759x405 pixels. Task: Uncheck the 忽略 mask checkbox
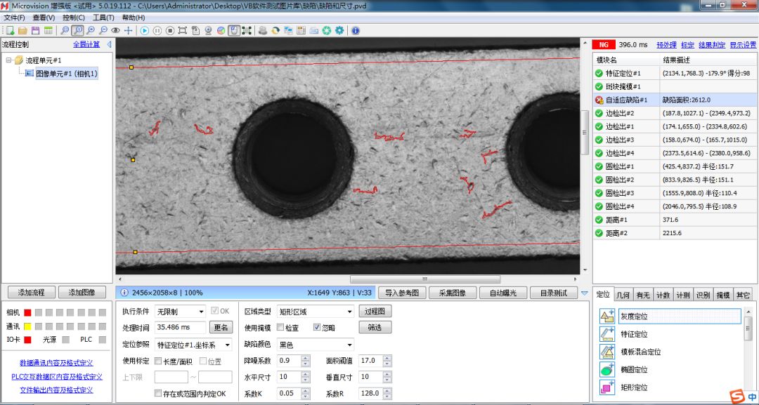point(317,327)
